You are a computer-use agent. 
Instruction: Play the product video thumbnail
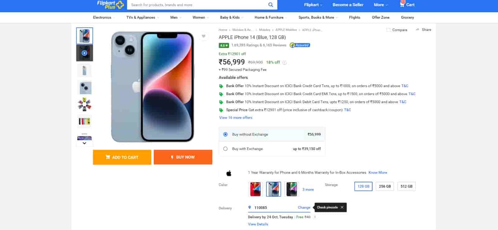pyautogui.click(x=84, y=53)
